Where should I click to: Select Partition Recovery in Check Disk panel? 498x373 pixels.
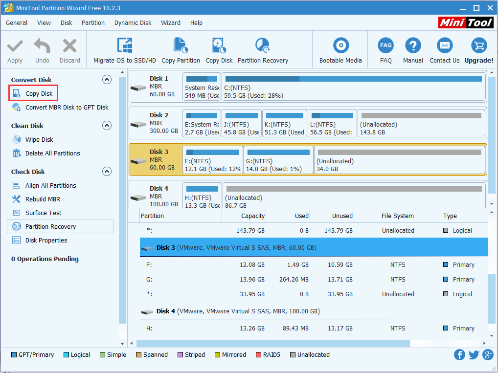[60, 226]
